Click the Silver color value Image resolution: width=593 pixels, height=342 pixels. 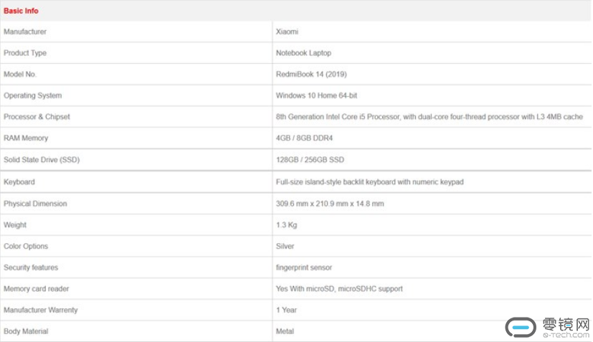click(x=285, y=247)
